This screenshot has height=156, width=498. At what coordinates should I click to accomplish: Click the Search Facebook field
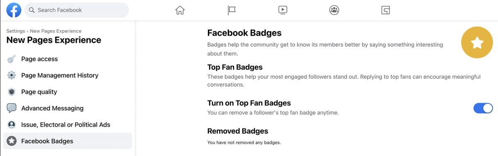click(77, 10)
